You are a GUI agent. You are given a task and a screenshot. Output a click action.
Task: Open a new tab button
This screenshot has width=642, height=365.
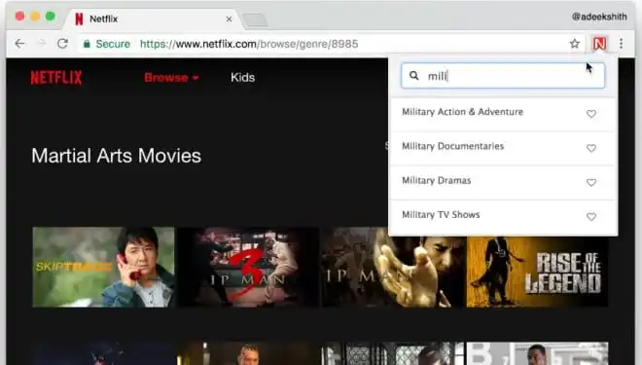(255, 19)
